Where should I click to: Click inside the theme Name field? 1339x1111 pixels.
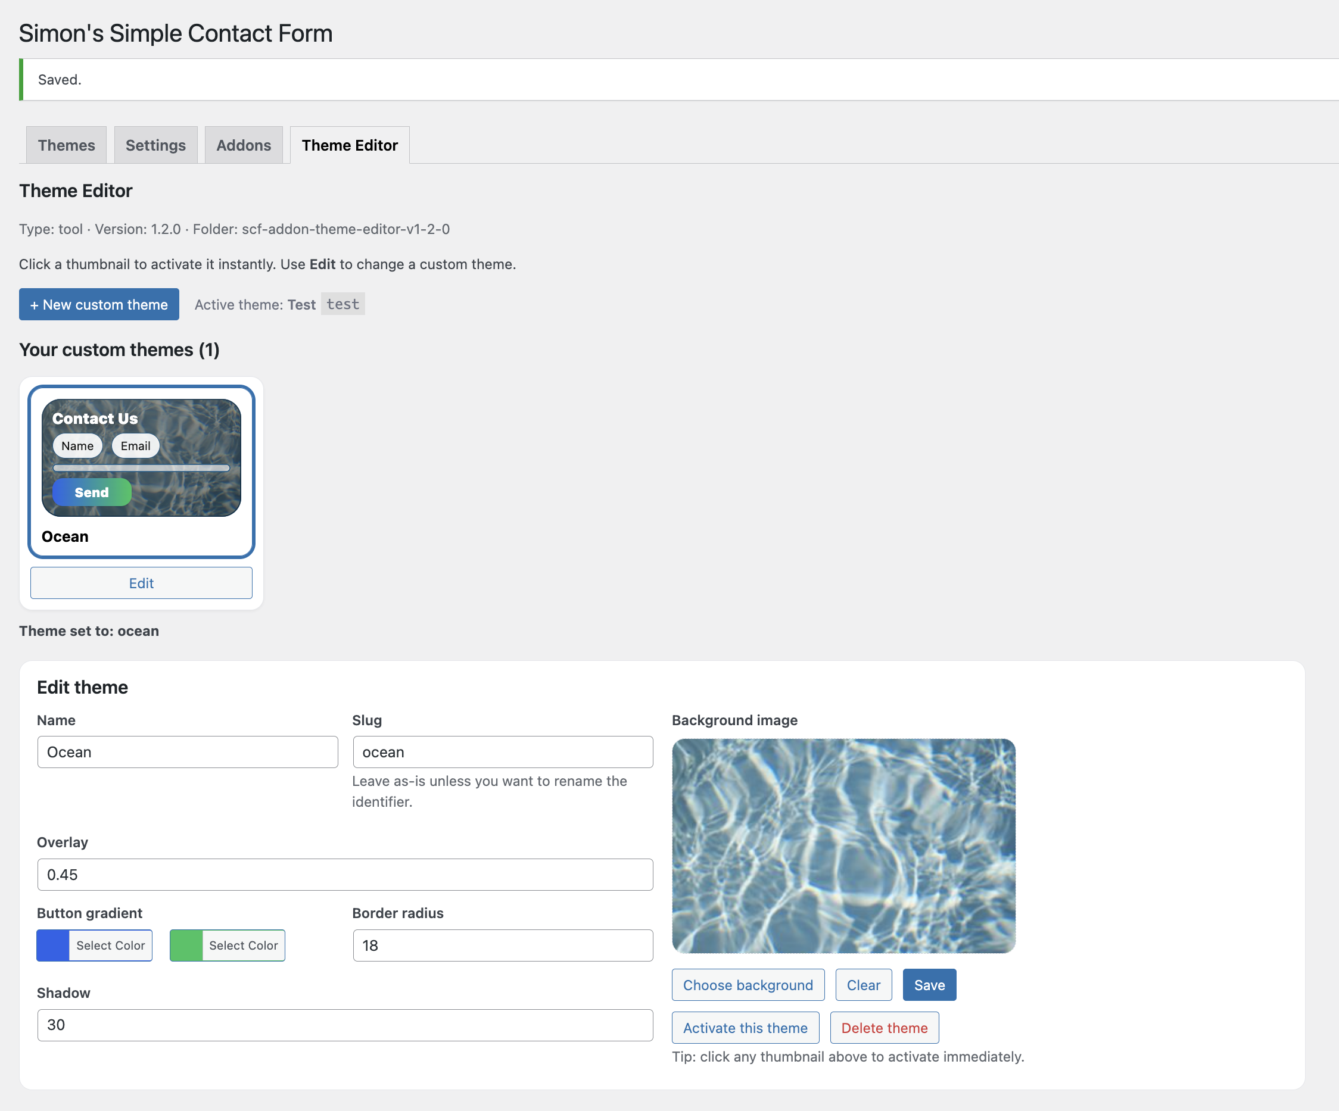[188, 751]
